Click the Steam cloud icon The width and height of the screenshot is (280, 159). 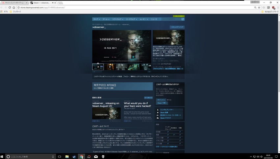[x=158, y=118]
